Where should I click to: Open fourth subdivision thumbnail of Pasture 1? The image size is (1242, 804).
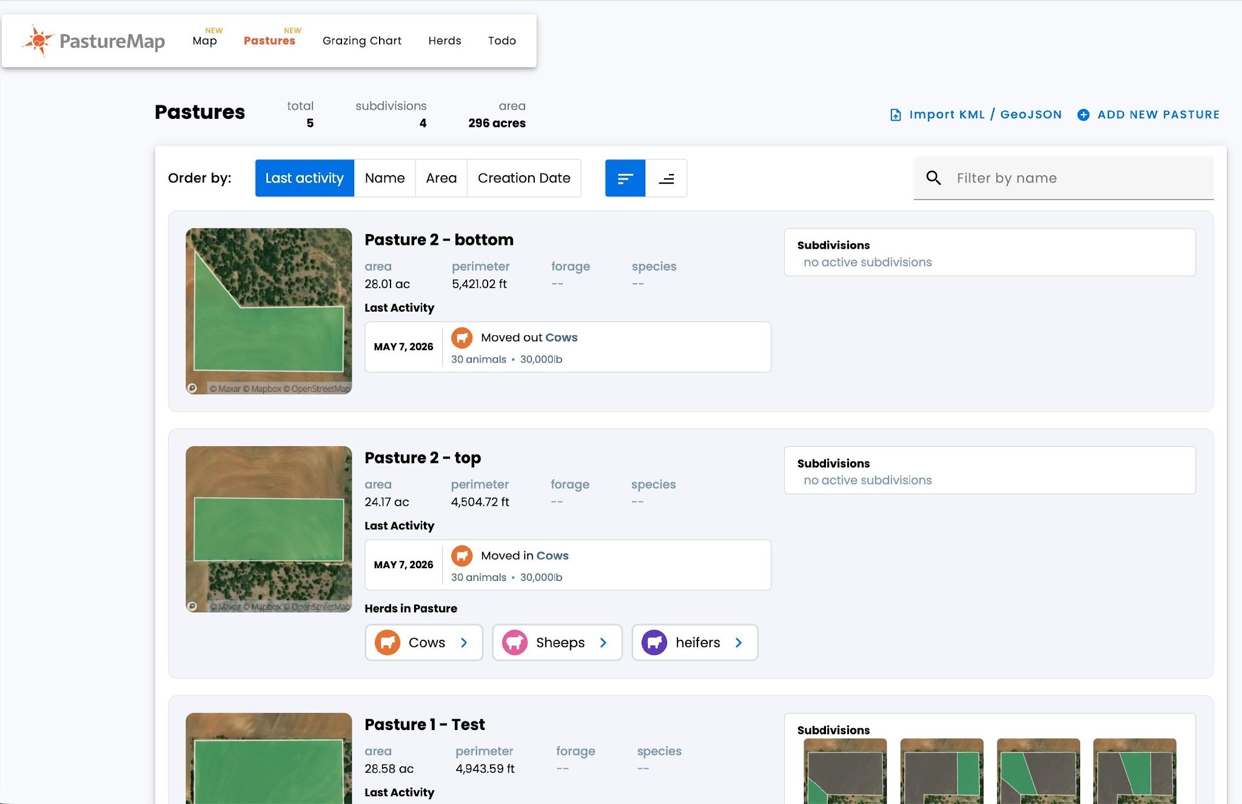[1135, 771]
